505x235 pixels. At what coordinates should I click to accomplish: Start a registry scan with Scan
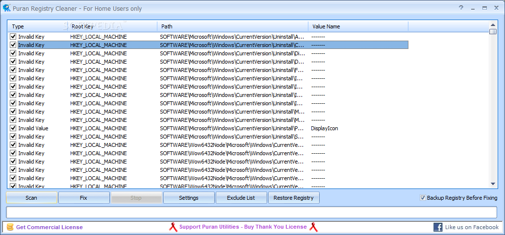pos(31,198)
